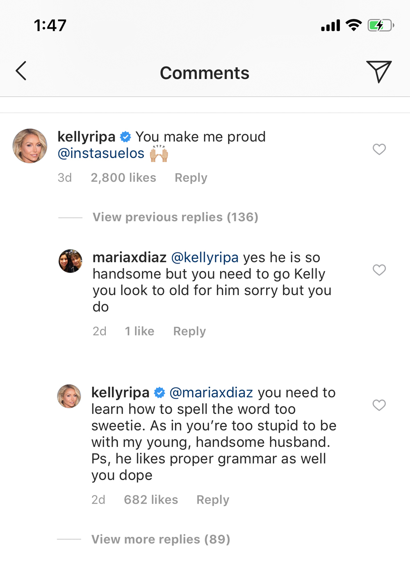View the 682 likes on kellyripa's reply
The height and width of the screenshot is (566, 410).
151,500
